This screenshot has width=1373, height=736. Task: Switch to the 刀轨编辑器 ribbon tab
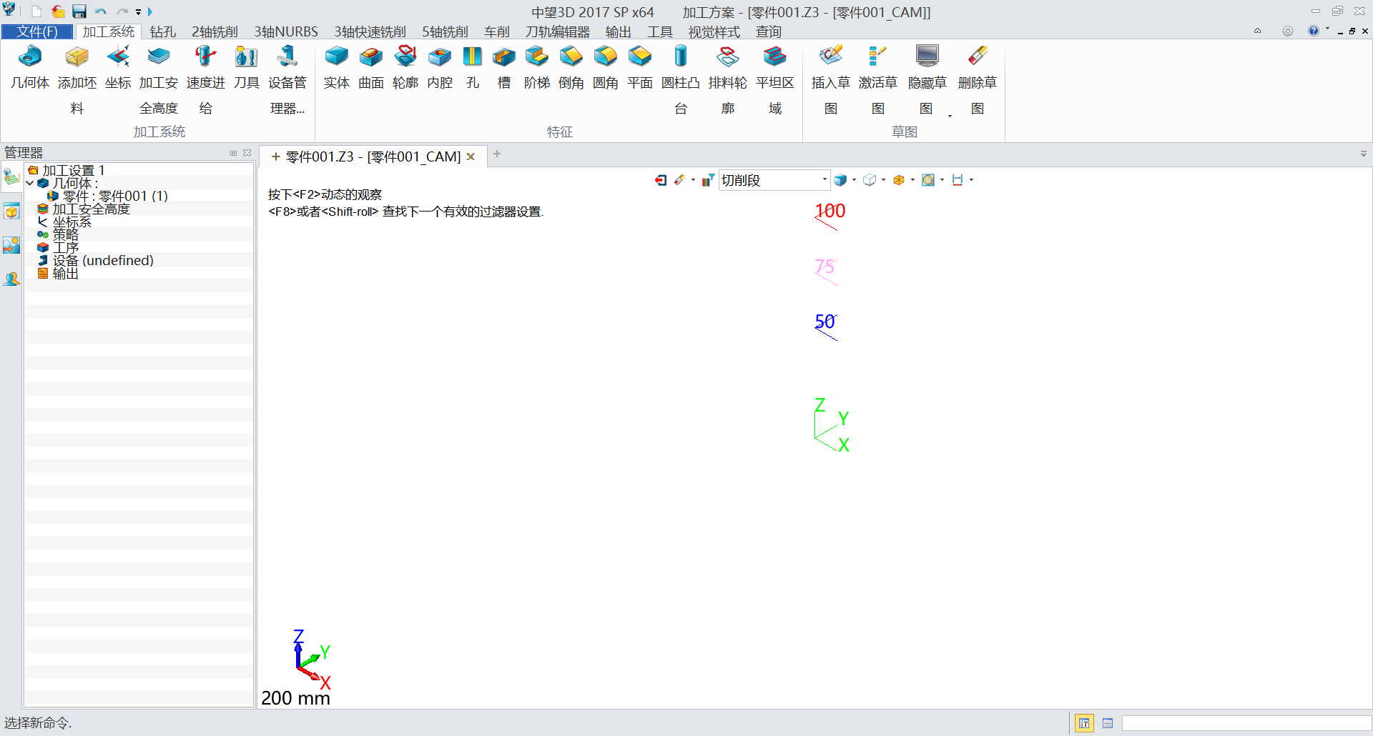coord(558,31)
